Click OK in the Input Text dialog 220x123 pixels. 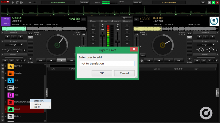[102, 73]
